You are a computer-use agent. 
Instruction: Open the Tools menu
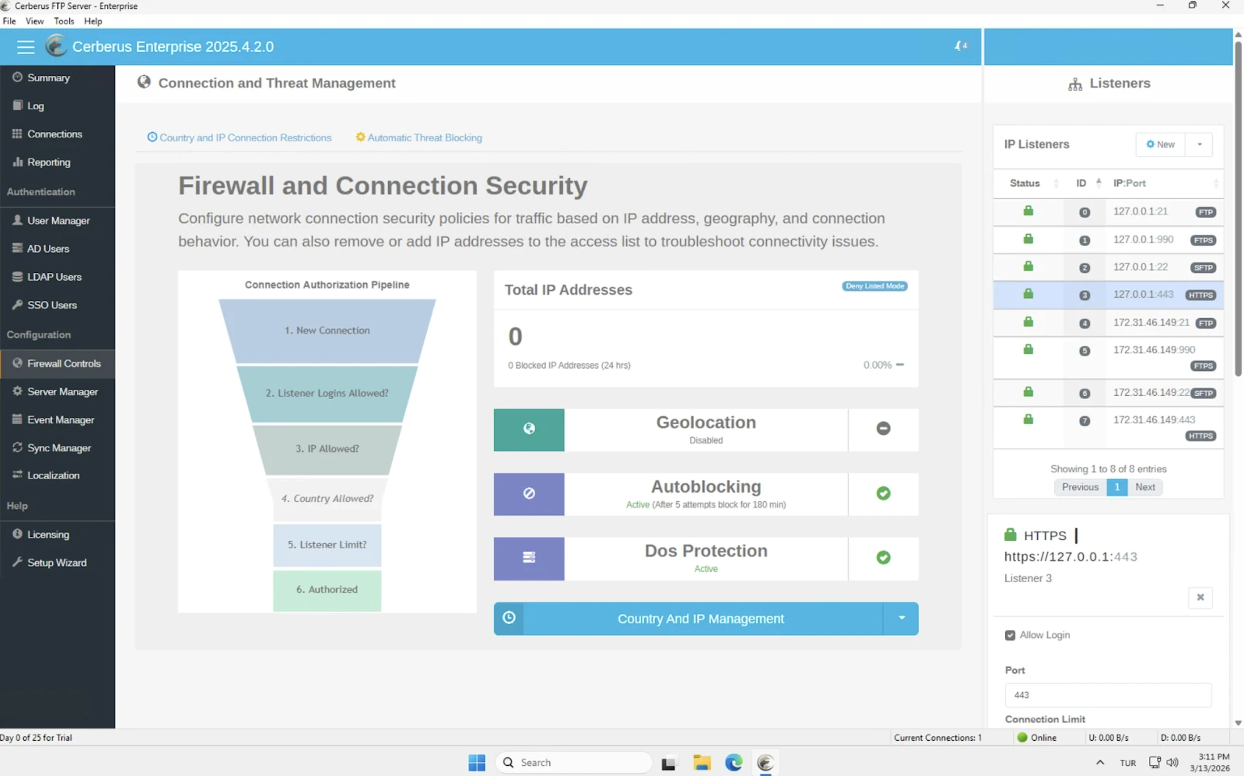64,21
